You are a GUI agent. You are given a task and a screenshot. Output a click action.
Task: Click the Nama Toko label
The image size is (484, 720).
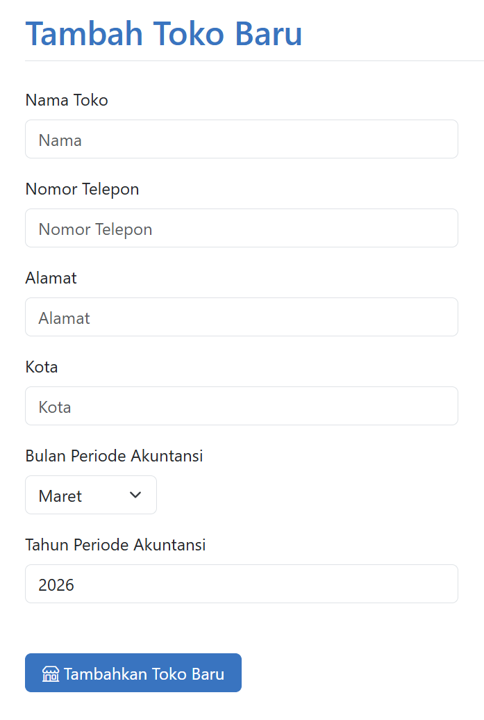click(67, 100)
